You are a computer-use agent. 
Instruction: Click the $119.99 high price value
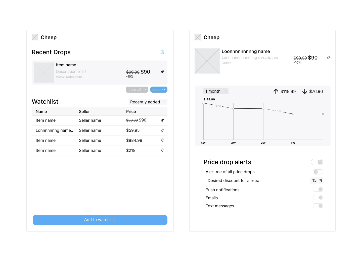pyautogui.click(x=288, y=92)
